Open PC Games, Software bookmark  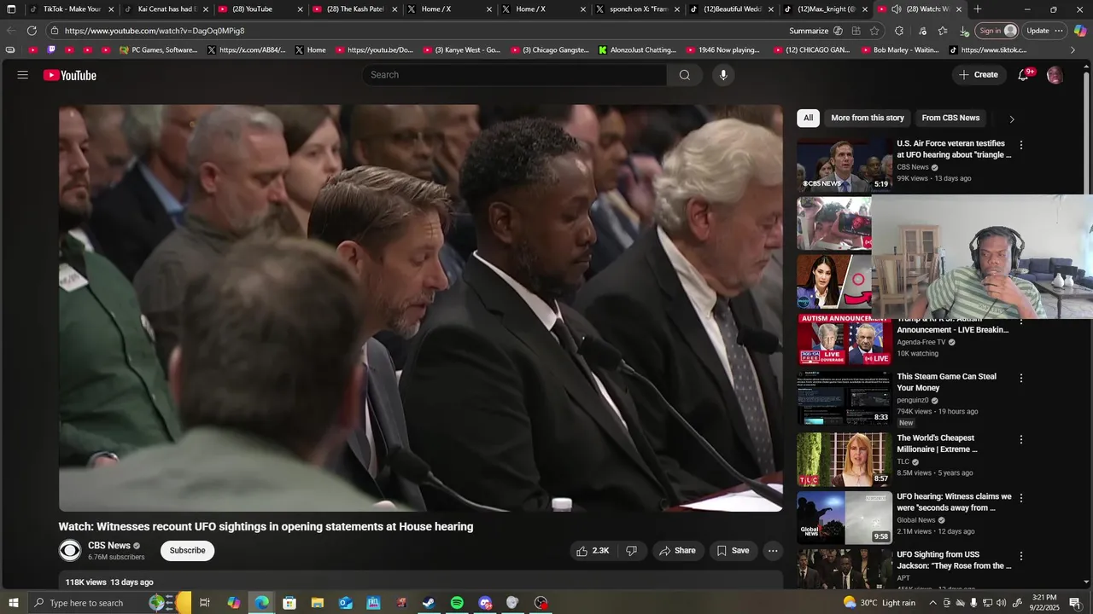point(159,50)
